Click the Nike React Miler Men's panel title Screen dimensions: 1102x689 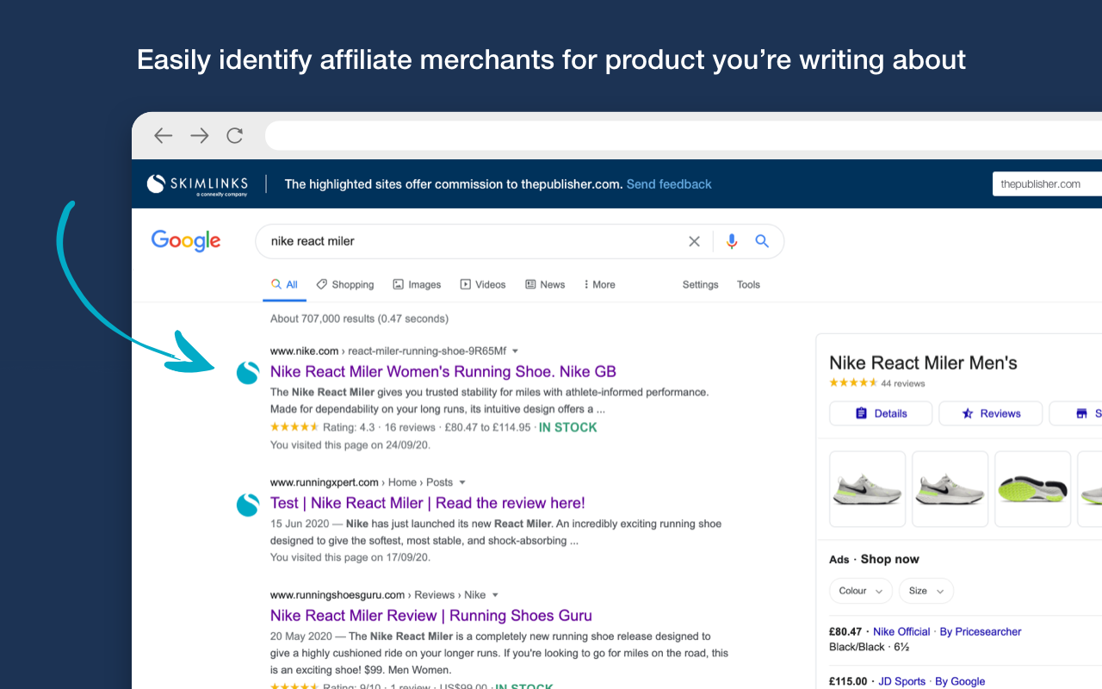923,363
